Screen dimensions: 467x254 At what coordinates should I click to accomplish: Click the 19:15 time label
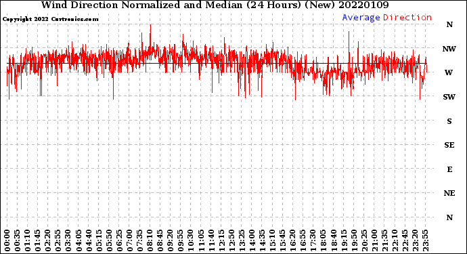tap(344, 240)
